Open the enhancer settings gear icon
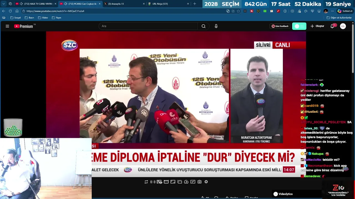Image resolution: width=355 pixels, height=199 pixels. tap(206, 182)
